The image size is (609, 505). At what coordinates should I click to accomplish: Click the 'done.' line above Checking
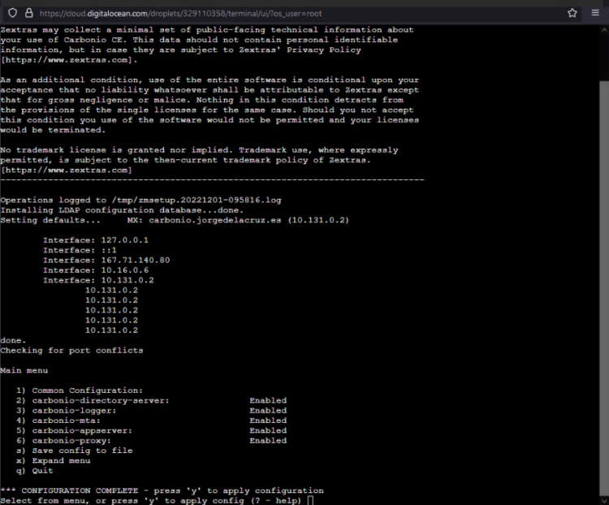coord(13,340)
